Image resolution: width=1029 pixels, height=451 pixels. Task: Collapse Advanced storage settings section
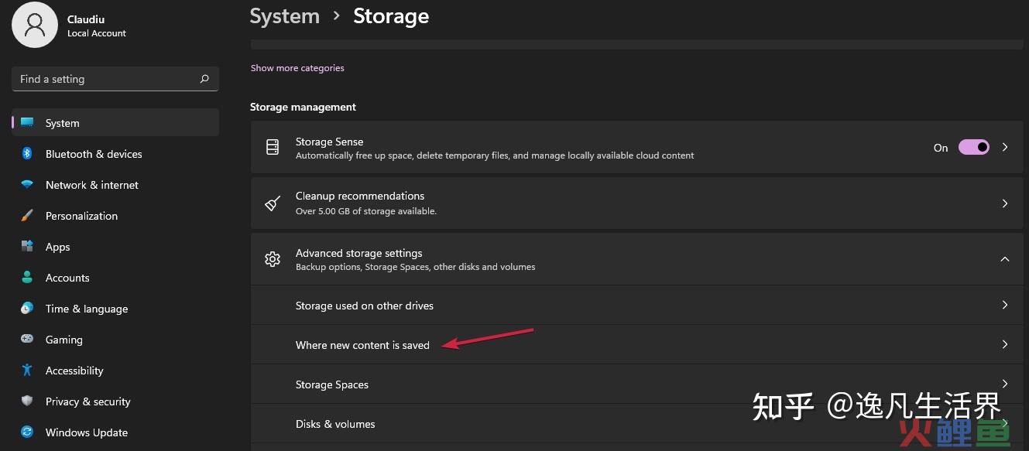coord(1005,259)
